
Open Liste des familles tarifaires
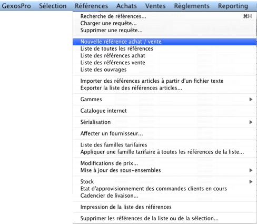(x=164, y=145)
